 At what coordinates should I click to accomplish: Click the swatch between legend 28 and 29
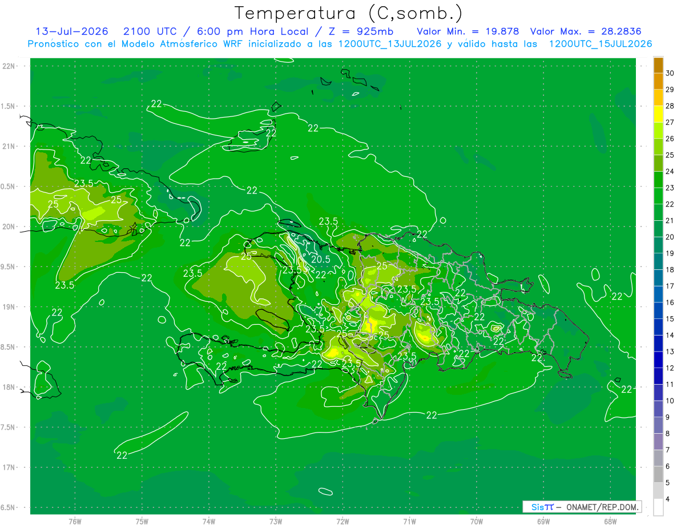pyautogui.click(x=658, y=98)
